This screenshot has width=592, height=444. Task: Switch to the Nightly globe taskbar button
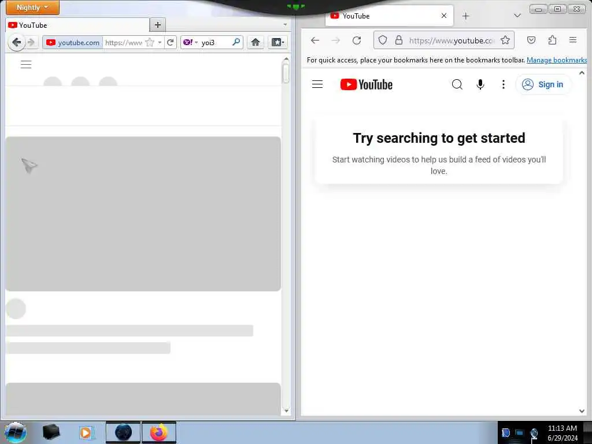(x=123, y=432)
